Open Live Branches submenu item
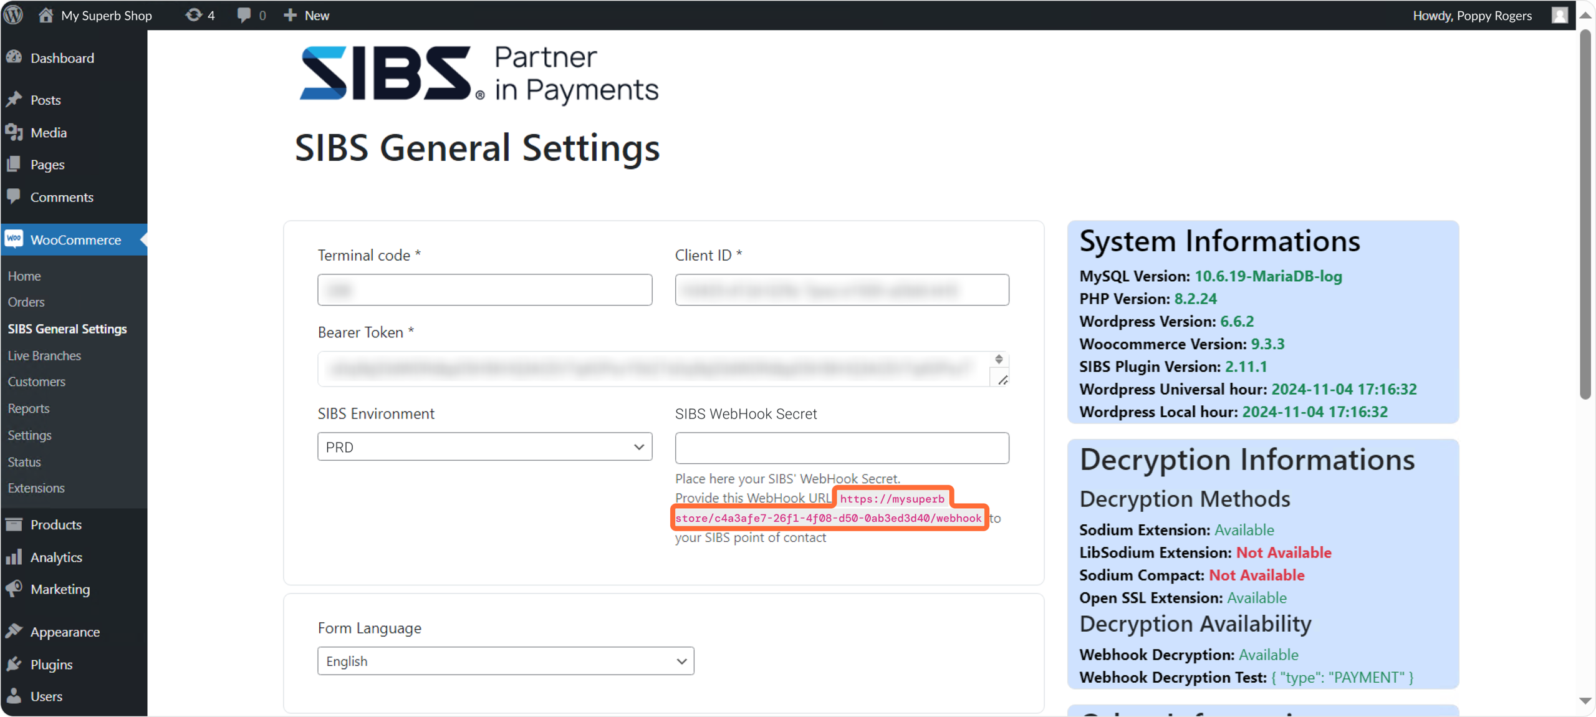This screenshot has height=717, width=1596. click(x=44, y=355)
